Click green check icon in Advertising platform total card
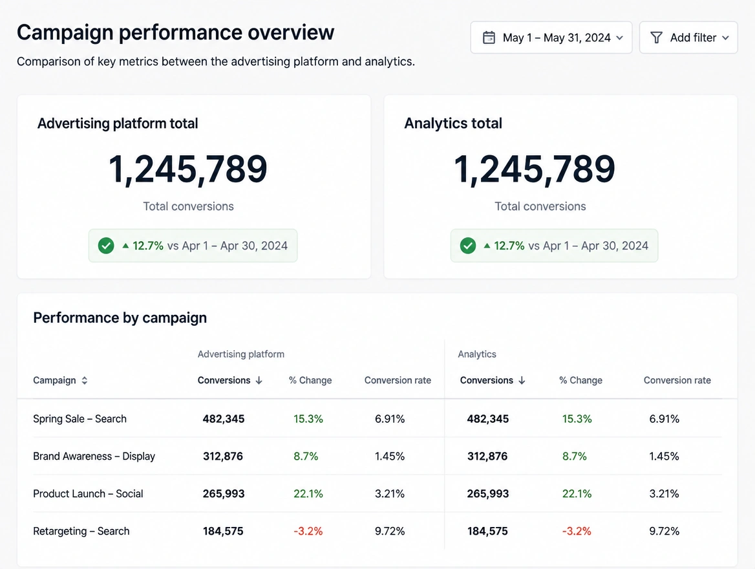This screenshot has height=569, width=755. point(106,246)
